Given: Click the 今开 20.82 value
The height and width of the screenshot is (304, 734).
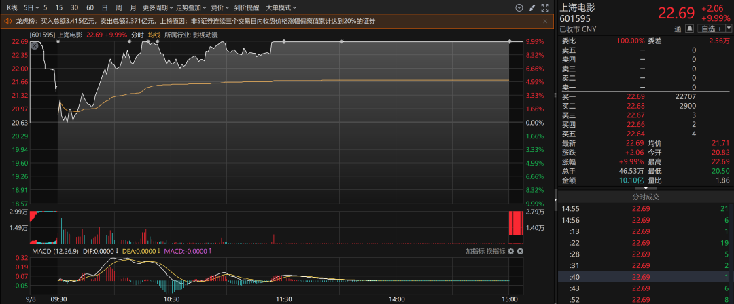Looking at the screenshot, I should (720, 153).
